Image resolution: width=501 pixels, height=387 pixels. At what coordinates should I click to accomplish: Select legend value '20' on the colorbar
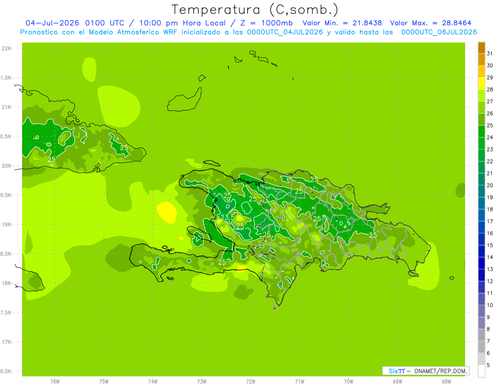click(x=490, y=185)
